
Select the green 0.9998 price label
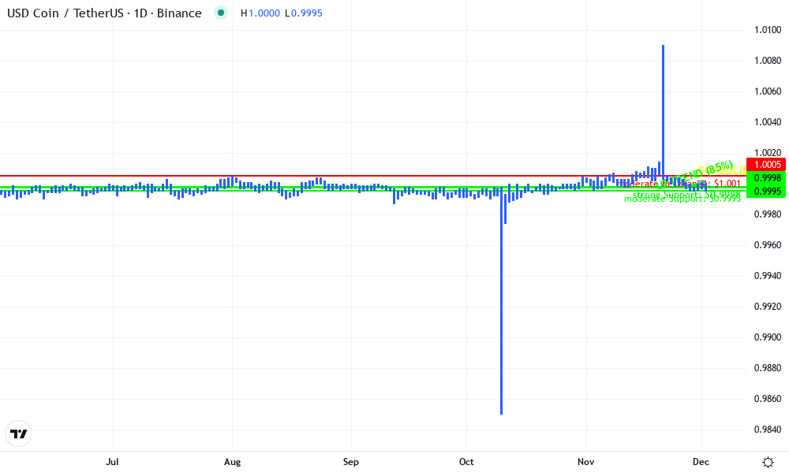[768, 179]
